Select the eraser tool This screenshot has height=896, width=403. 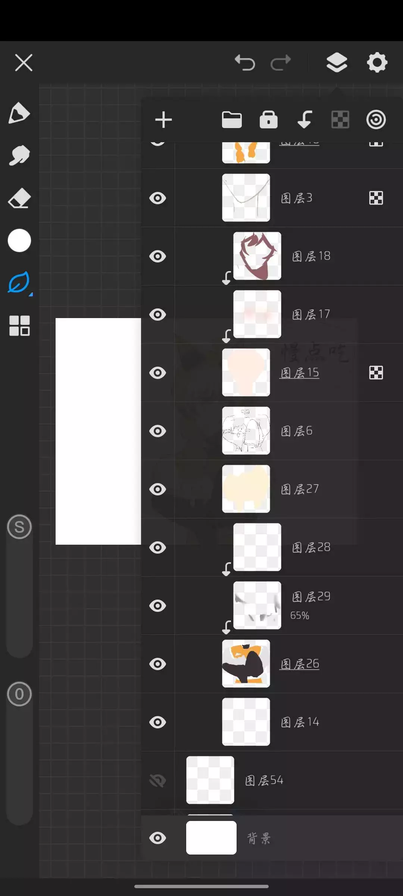(19, 198)
